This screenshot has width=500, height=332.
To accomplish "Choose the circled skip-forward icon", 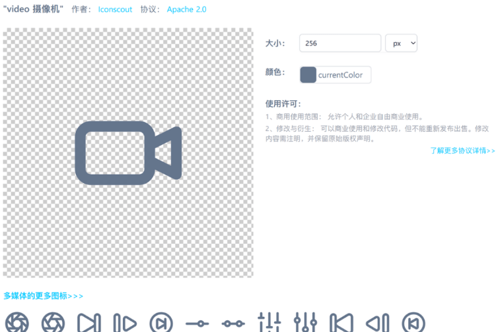I will (x=161, y=323).
